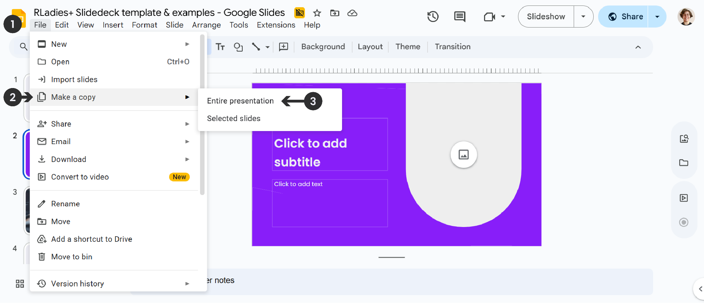Expand the Line tool dropdown arrow

coord(267,47)
